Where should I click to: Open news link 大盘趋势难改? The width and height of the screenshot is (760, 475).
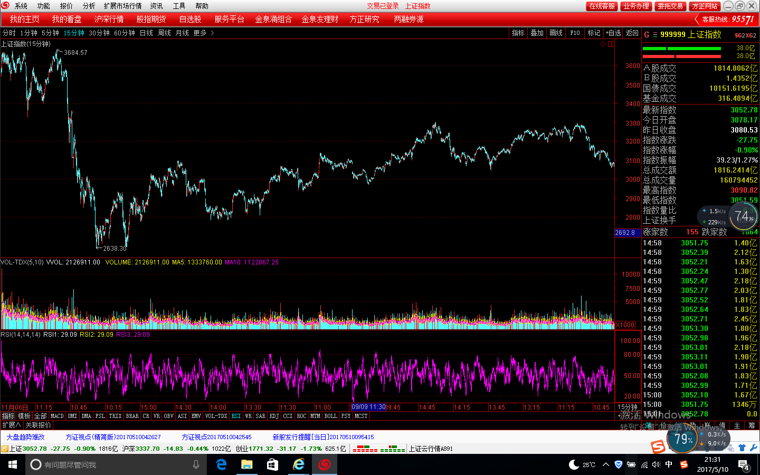coord(25,437)
